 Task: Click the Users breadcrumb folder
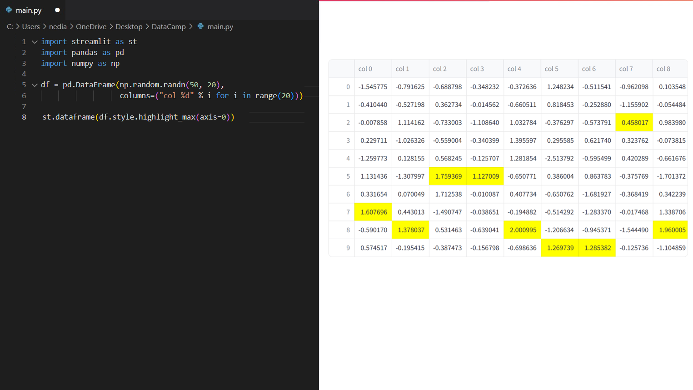coord(31,27)
